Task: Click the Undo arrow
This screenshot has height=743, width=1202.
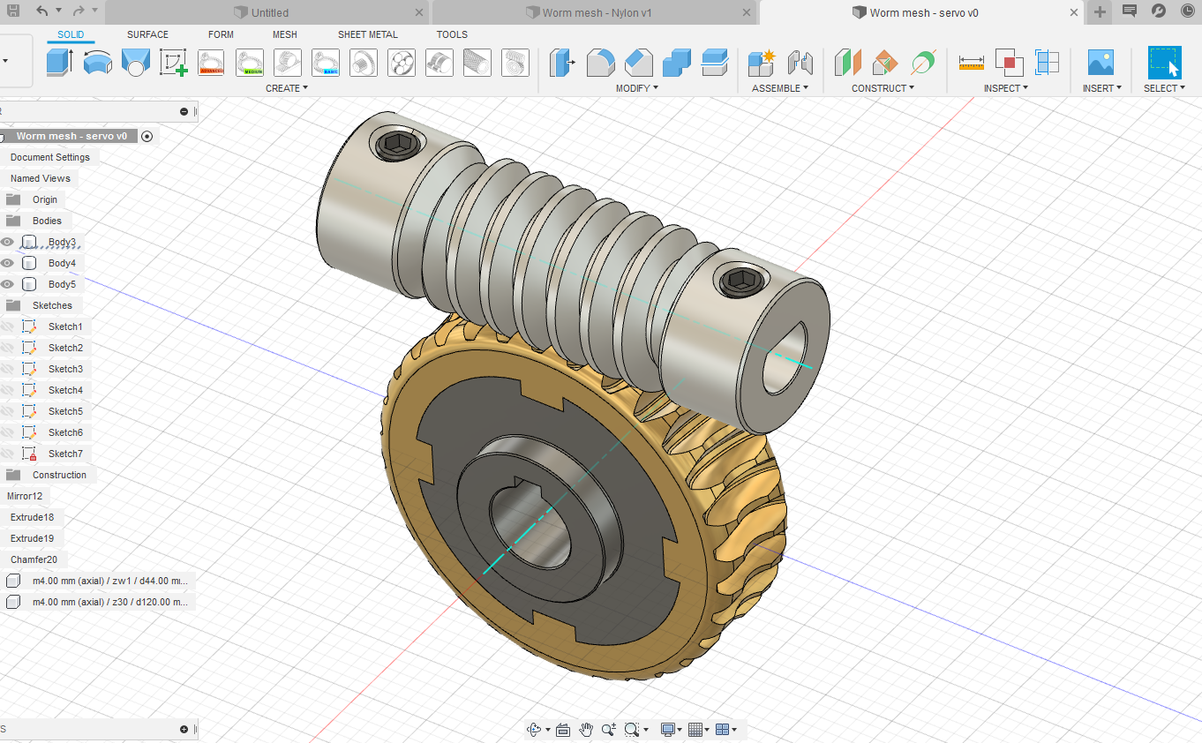Action: tap(42, 11)
